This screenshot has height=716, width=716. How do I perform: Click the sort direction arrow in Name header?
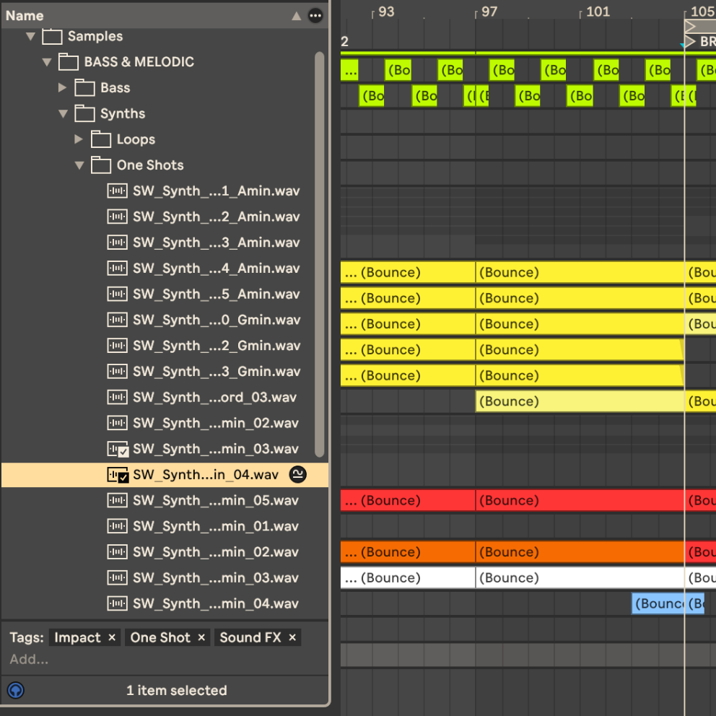pos(296,15)
